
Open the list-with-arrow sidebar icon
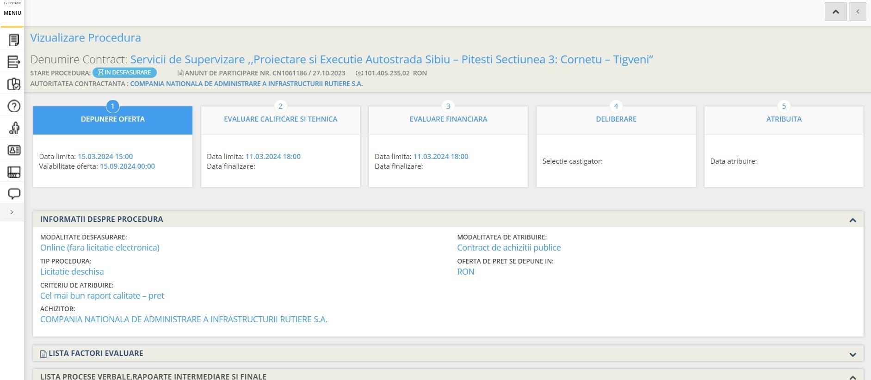pyautogui.click(x=14, y=61)
